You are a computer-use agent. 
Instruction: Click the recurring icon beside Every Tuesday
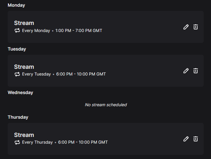pyautogui.click(x=17, y=74)
